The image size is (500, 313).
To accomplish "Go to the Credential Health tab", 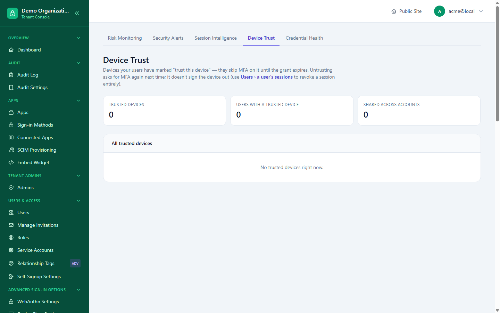I will coord(305,38).
